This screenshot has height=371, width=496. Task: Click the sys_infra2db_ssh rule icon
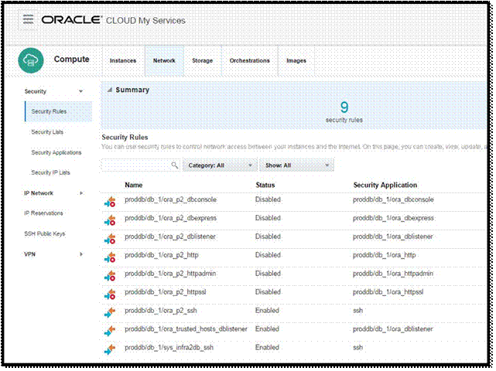tap(110, 349)
